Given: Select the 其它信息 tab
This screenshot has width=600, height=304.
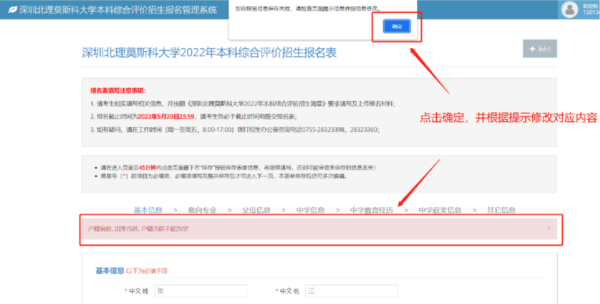Looking at the screenshot, I should click(x=501, y=210).
